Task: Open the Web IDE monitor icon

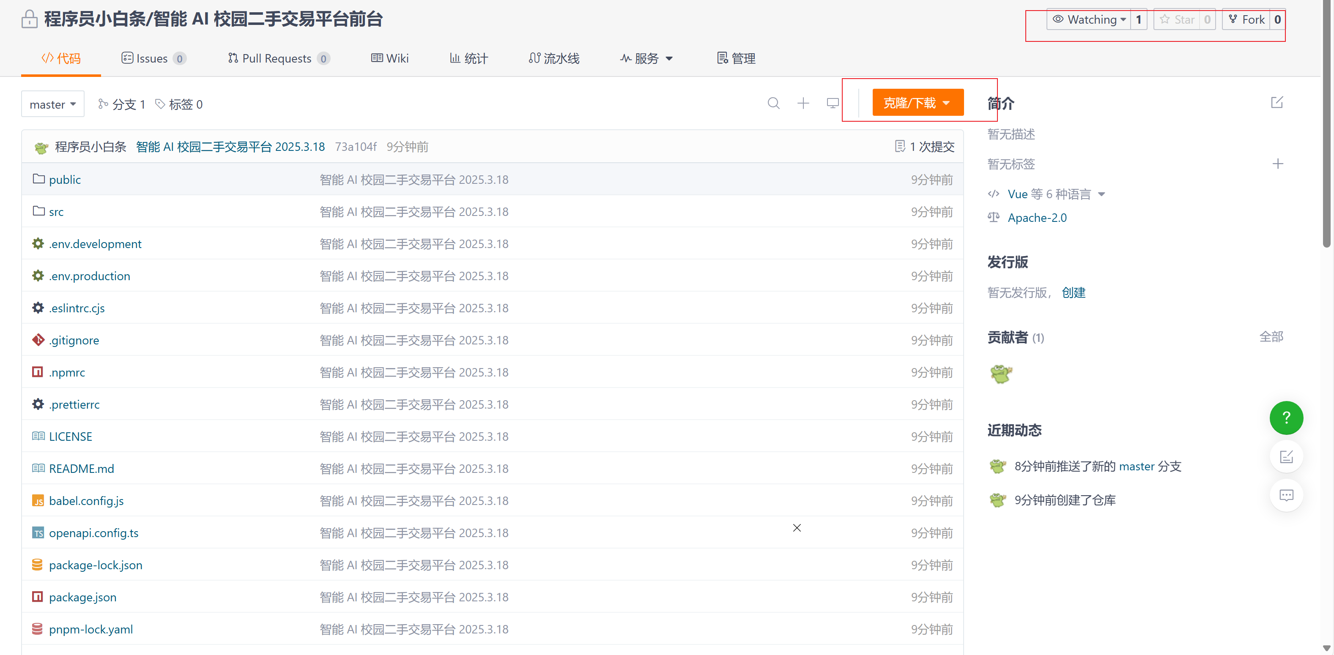Action: click(832, 104)
